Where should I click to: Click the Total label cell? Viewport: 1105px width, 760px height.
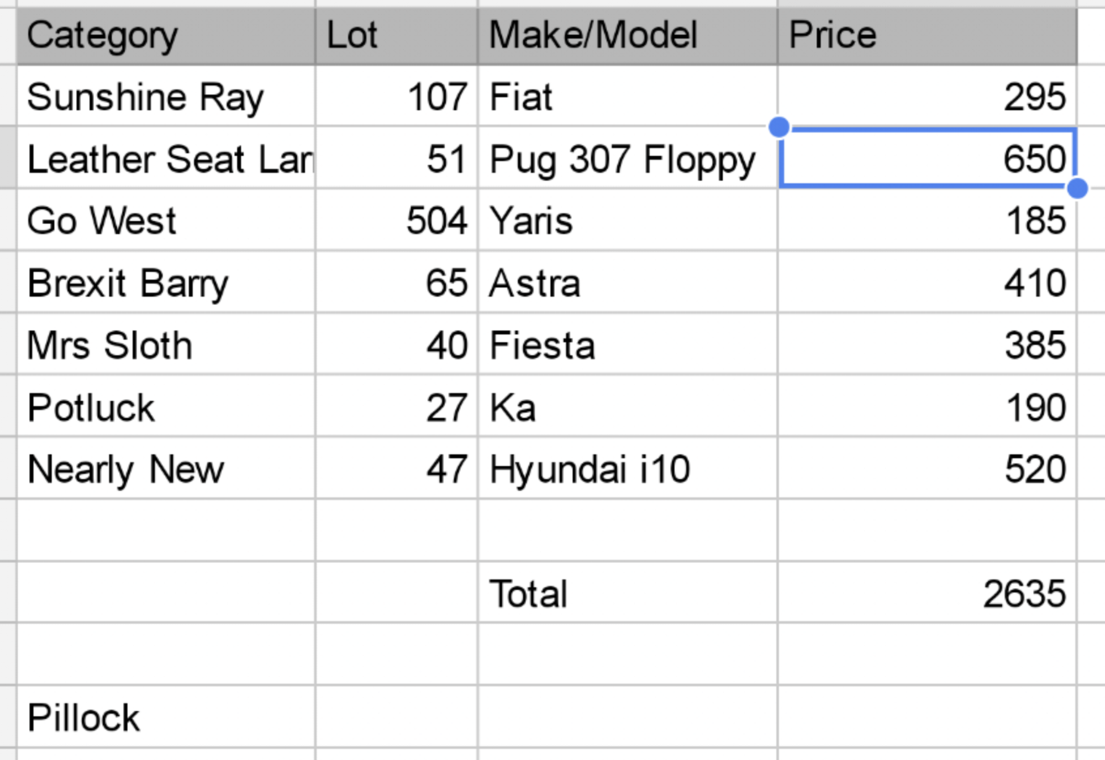[628, 593]
